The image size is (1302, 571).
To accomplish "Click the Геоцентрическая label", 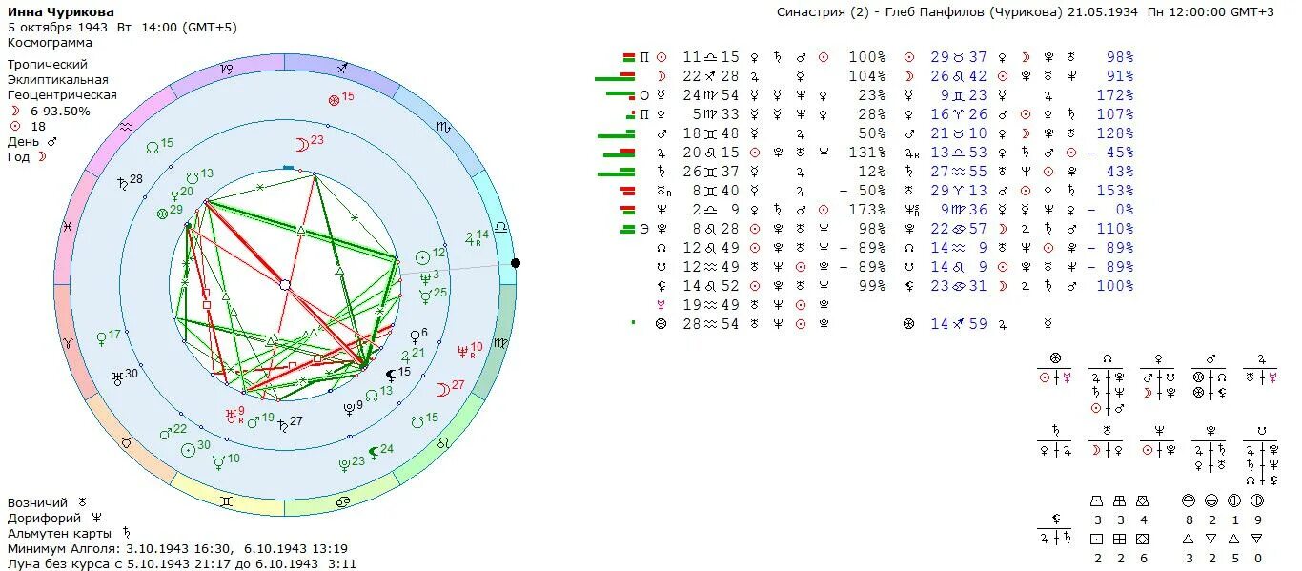I will click(62, 95).
